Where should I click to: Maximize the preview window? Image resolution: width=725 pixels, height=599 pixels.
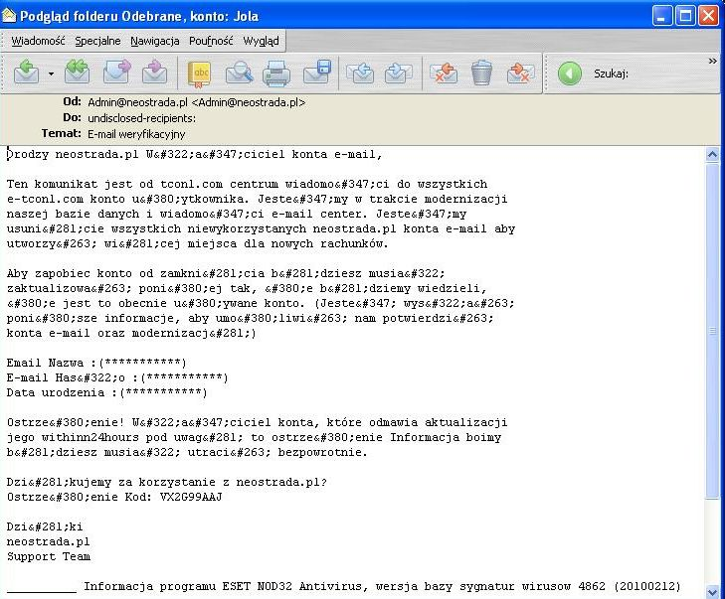tap(685, 16)
